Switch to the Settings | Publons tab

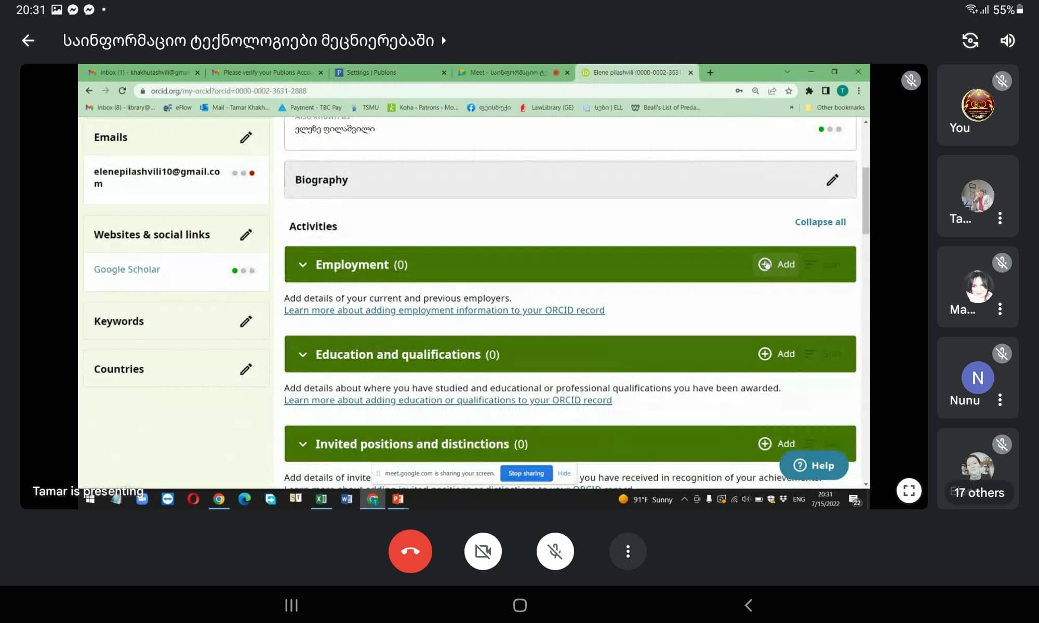pos(371,73)
